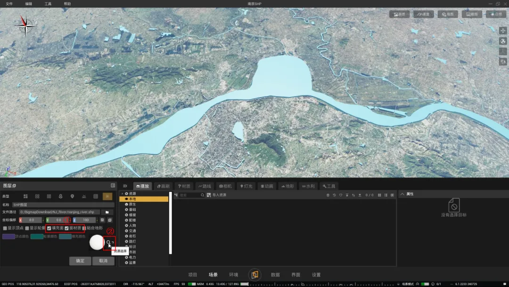Click the compass rose in the viewport
This screenshot has width=509, height=287.
(26, 25)
